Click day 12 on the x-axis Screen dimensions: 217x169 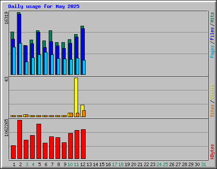[x=83, y=164]
